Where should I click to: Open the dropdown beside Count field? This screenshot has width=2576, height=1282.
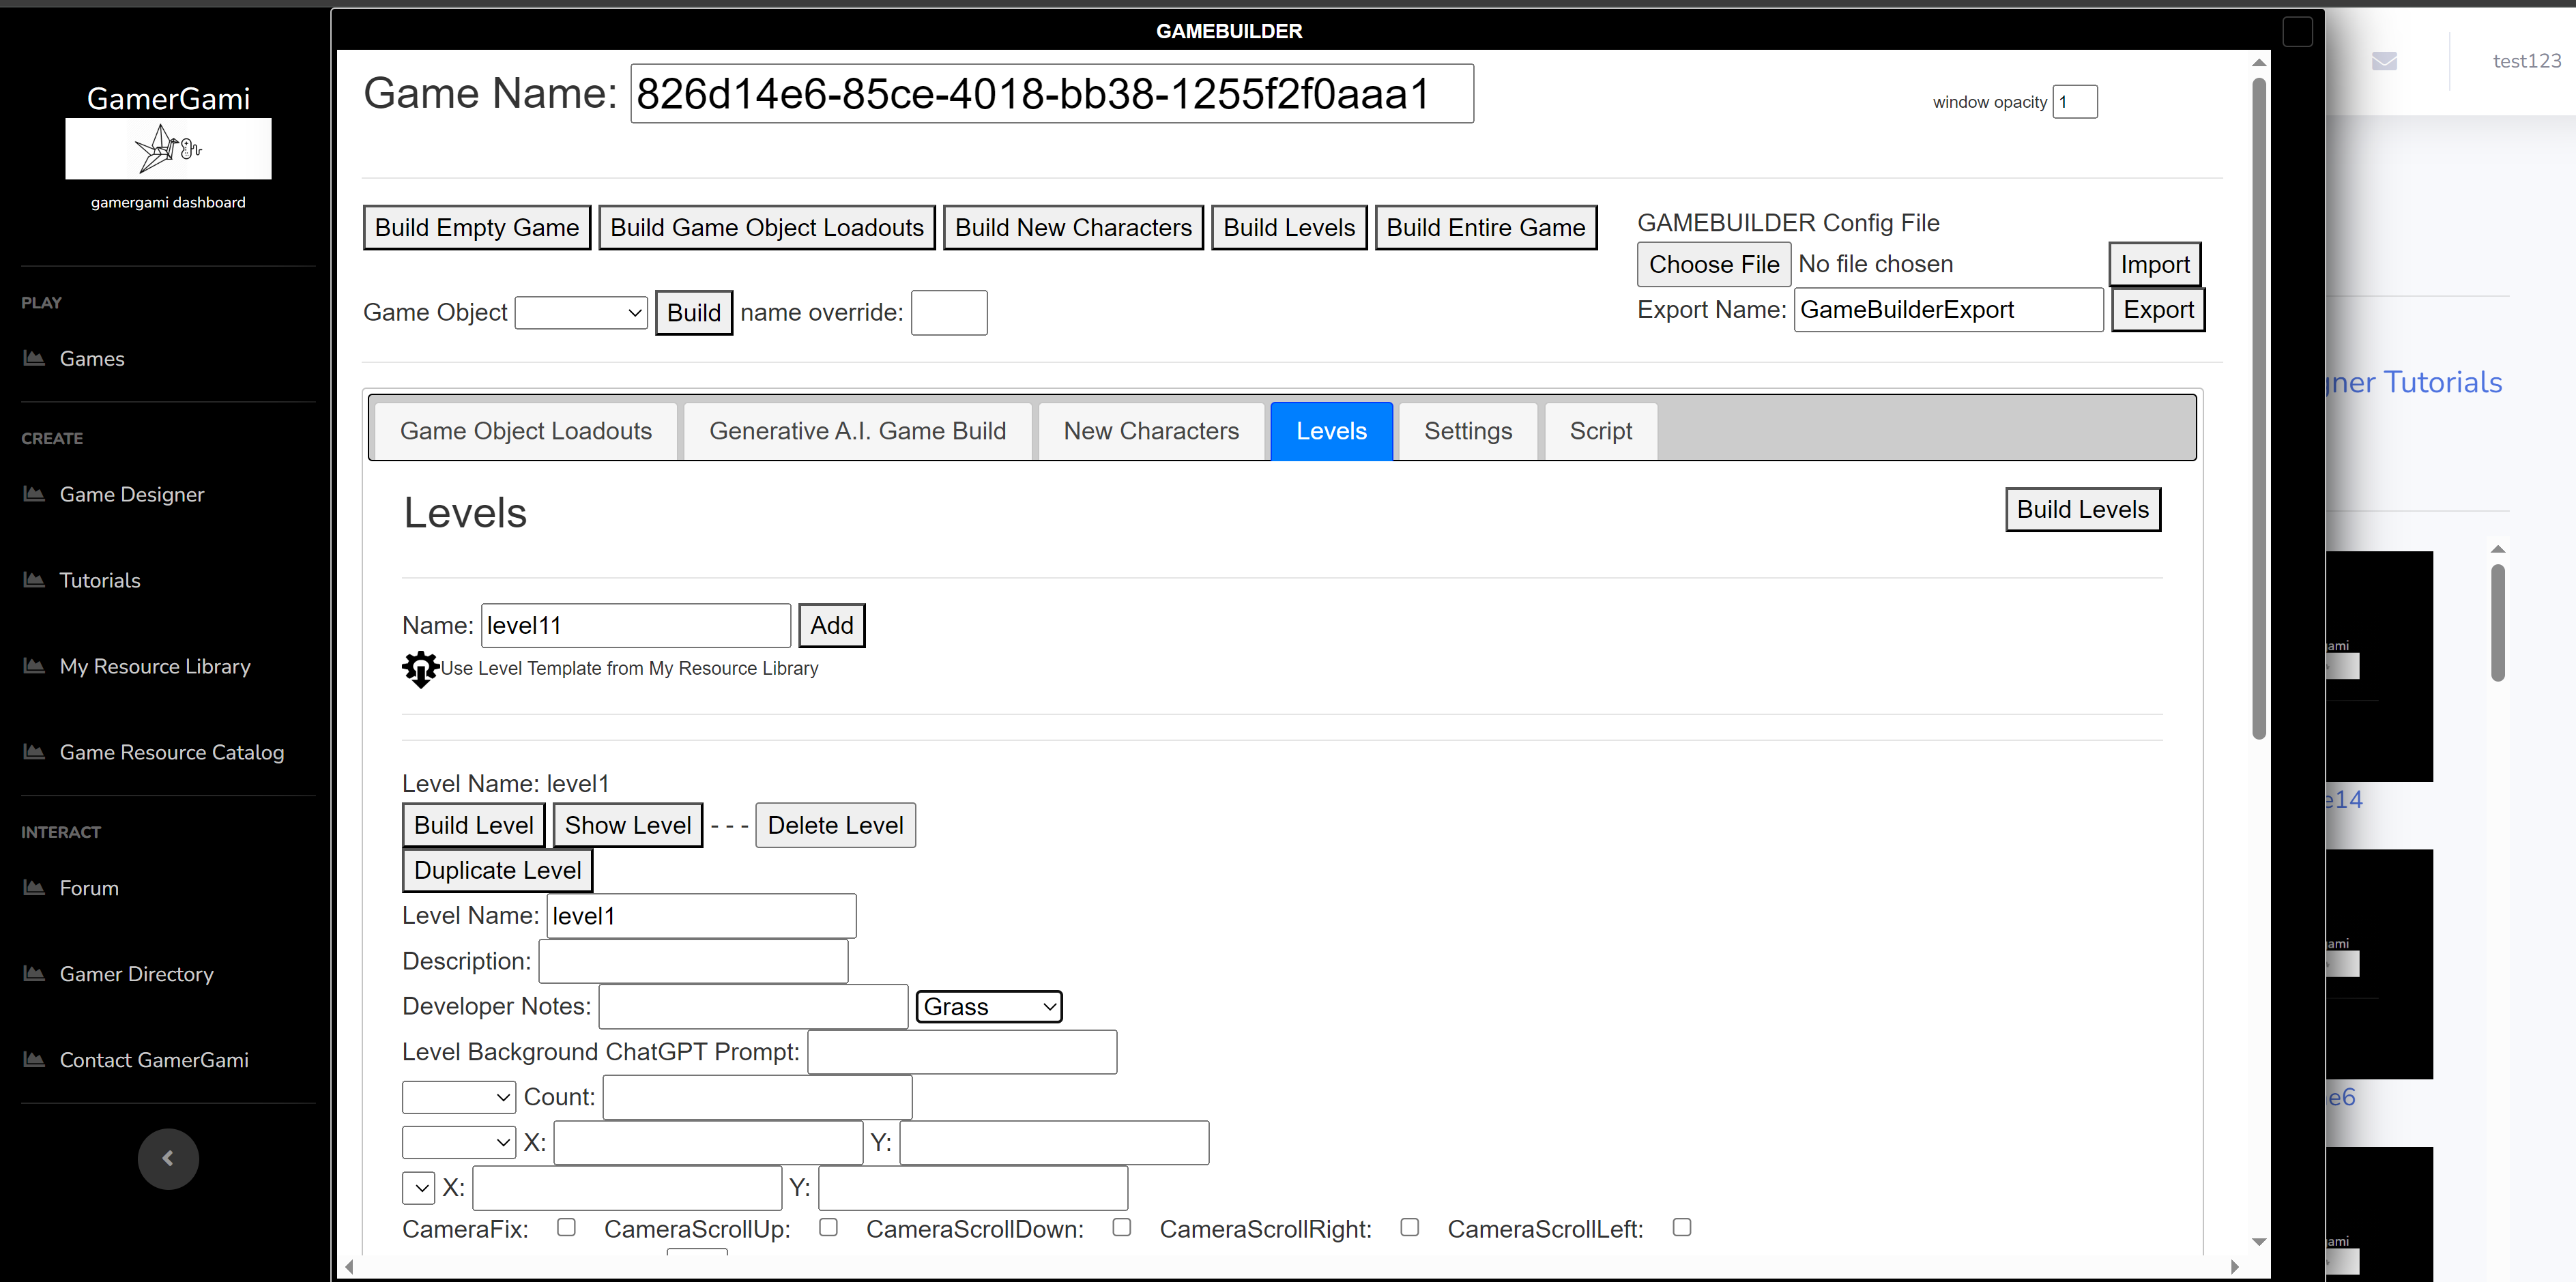(x=458, y=1097)
